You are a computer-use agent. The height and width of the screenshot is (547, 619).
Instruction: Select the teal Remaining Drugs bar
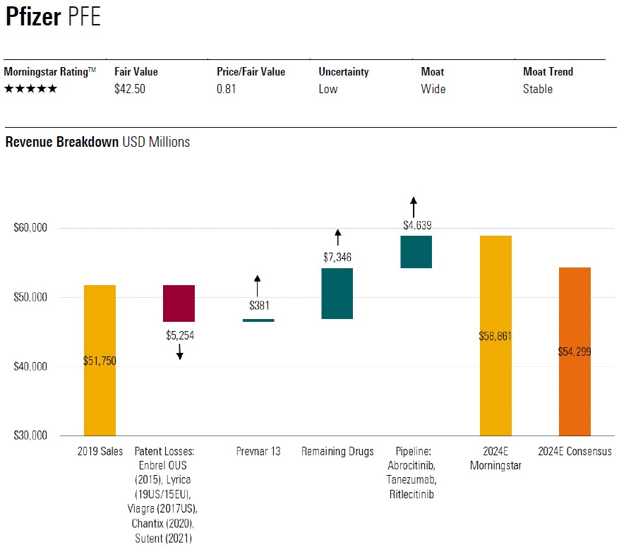point(337,294)
